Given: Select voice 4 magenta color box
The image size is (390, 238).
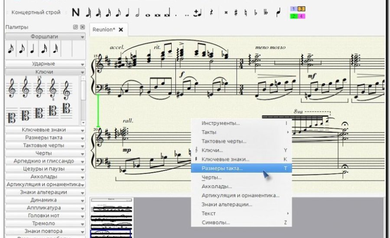Looking at the screenshot, I should point(302,16).
